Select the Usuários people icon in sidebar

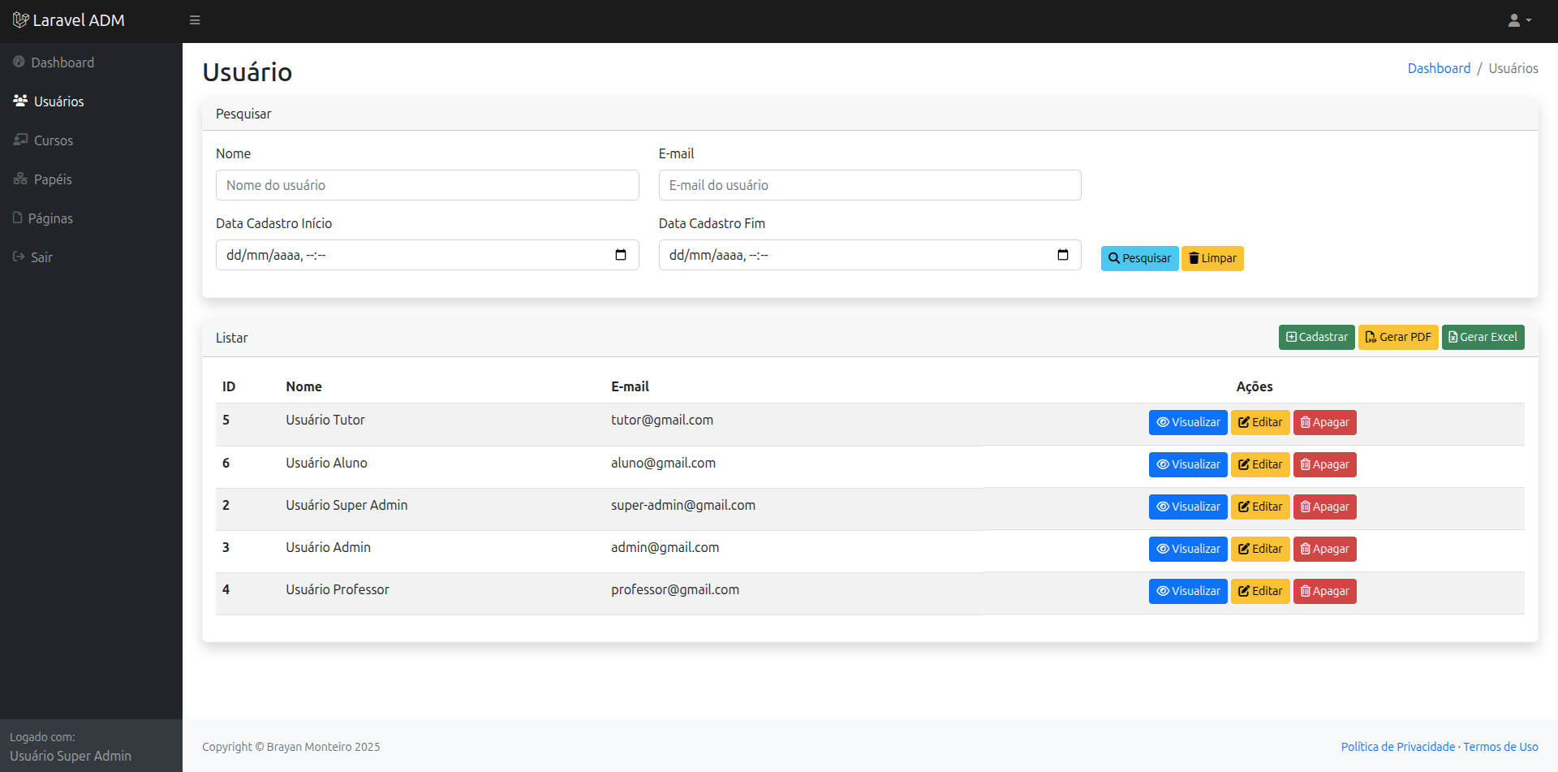coord(19,100)
